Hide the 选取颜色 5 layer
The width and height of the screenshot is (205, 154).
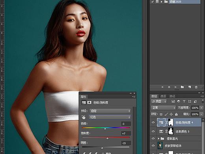pyautogui.click(x=153, y=131)
